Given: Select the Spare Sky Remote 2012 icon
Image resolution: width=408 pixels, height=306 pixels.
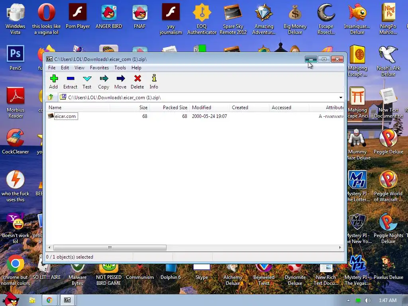Looking at the screenshot, I should tap(233, 20).
